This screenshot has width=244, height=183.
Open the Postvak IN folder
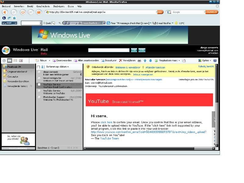(x=18, y=66)
